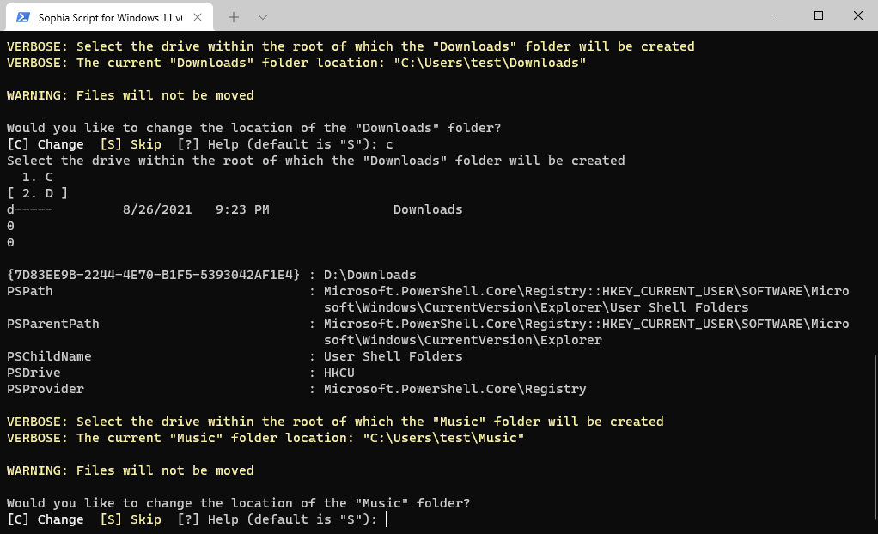Click the D:\Downloads path value
This screenshot has width=878, height=534.
[369, 275]
